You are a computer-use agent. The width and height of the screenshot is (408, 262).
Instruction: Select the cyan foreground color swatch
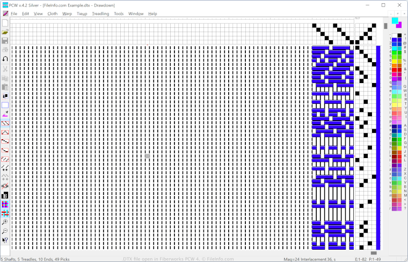point(395,21)
